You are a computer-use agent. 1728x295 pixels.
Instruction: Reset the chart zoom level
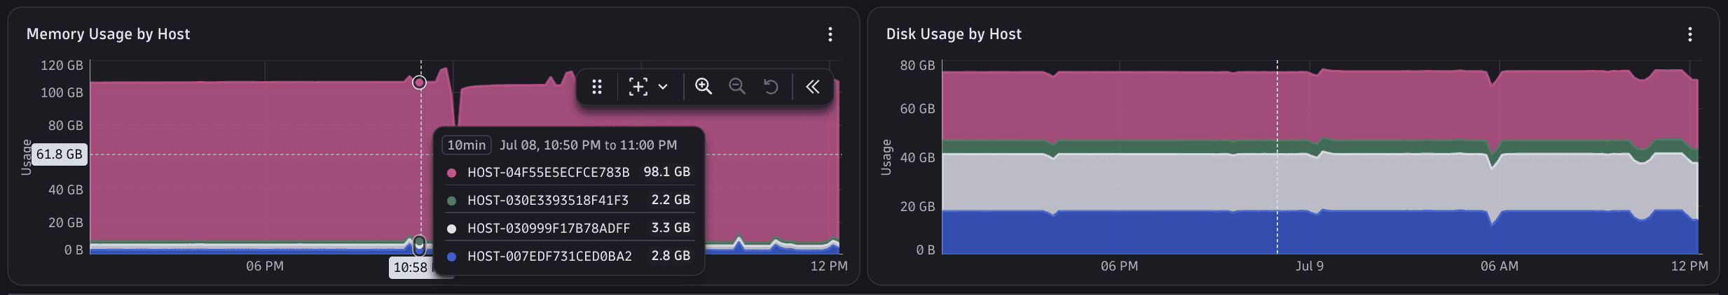pos(771,87)
